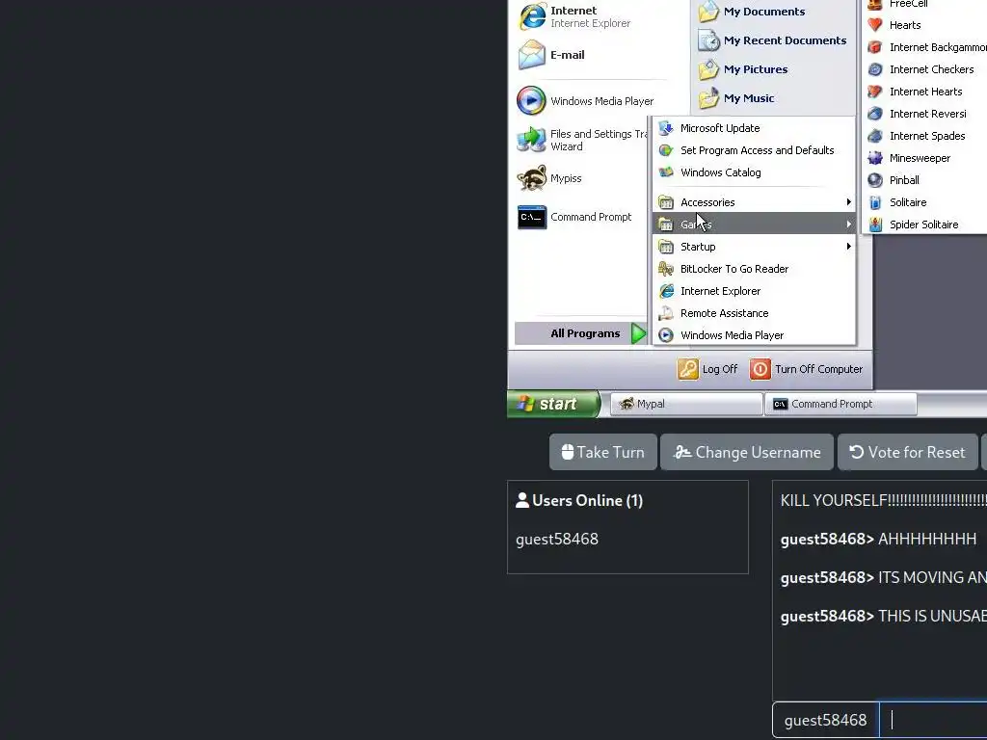Image resolution: width=987 pixels, height=740 pixels.
Task: Launch the Pinball icon
Action: coord(875,180)
